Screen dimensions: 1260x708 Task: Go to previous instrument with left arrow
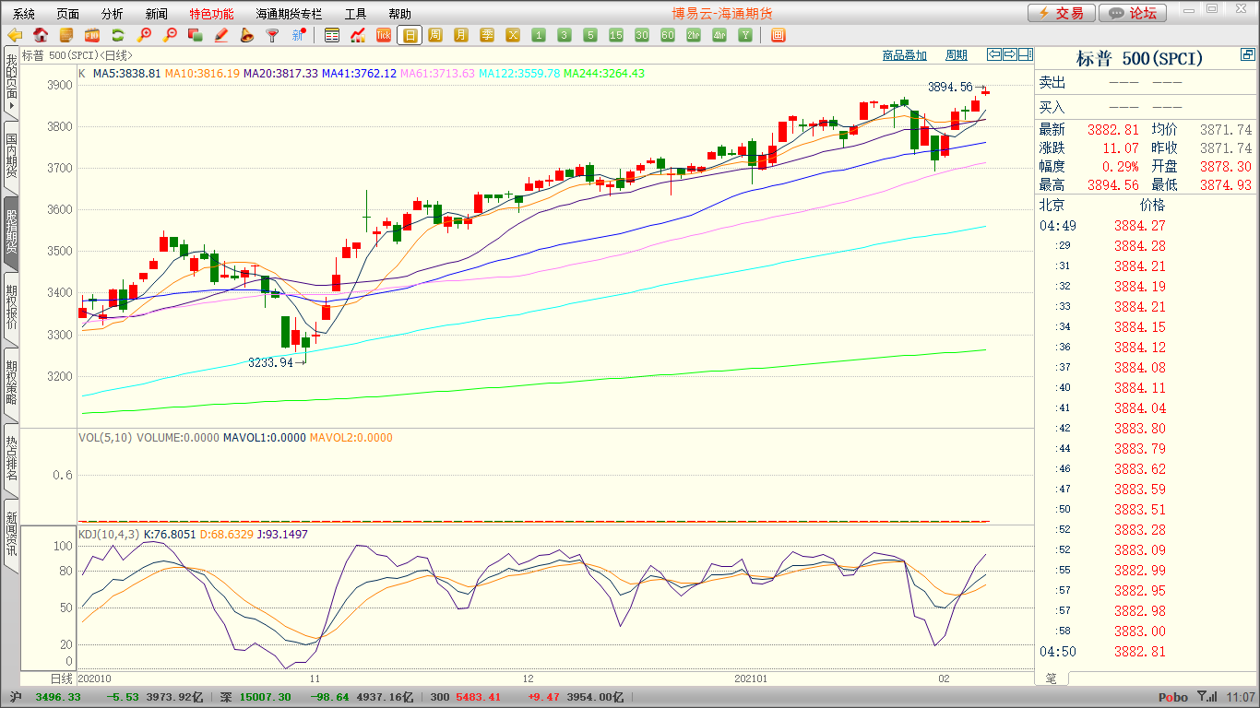click(994, 54)
